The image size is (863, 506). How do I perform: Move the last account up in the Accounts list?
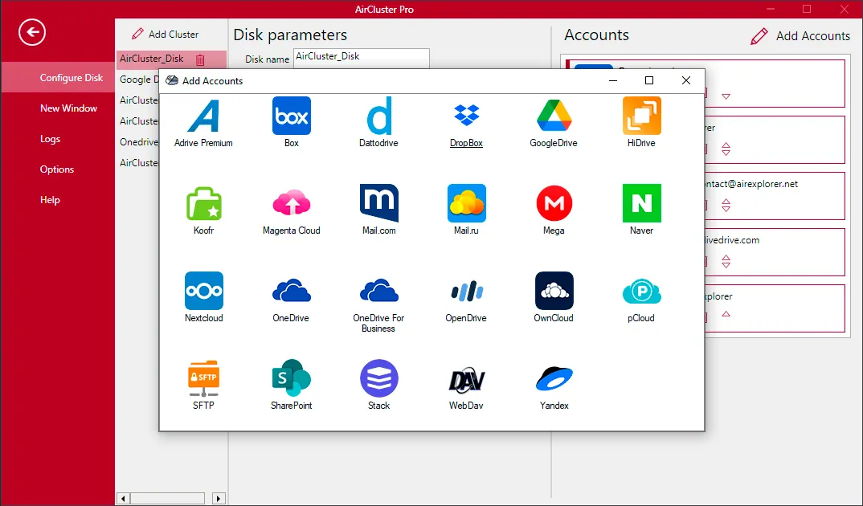coord(726,314)
